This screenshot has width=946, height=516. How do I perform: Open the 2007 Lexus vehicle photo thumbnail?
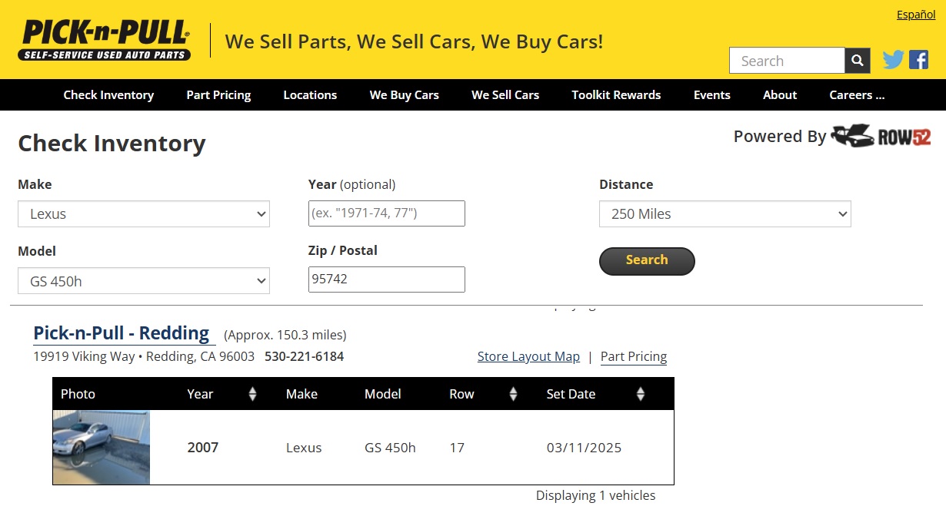102,447
